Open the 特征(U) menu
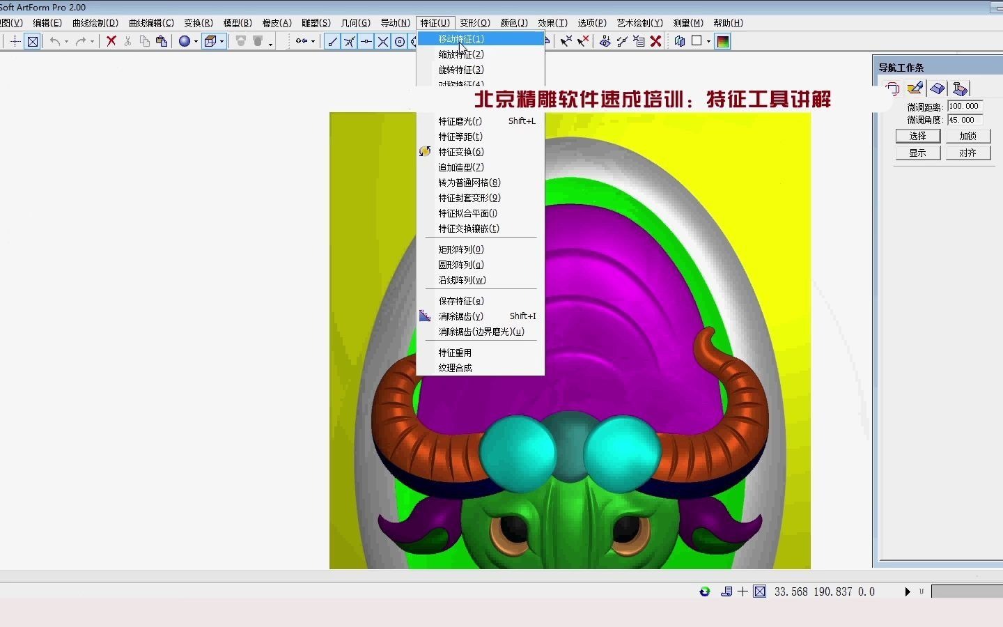This screenshot has width=1003, height=627. click(x=435, y=23)
